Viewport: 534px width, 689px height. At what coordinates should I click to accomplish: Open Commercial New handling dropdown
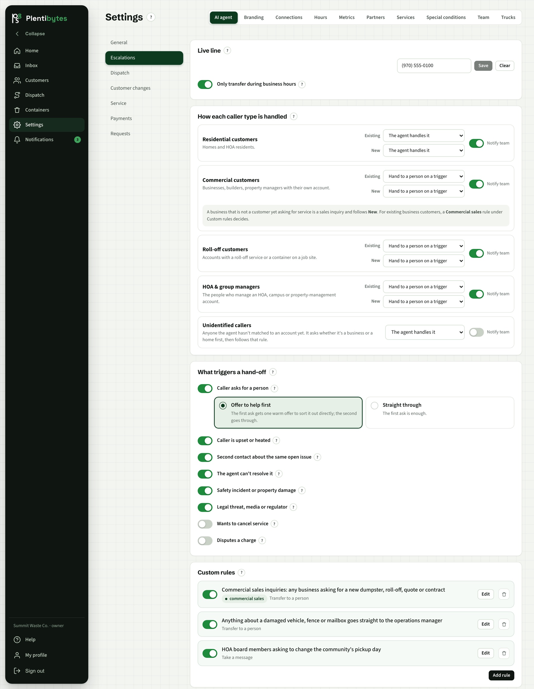pos(424,191)
